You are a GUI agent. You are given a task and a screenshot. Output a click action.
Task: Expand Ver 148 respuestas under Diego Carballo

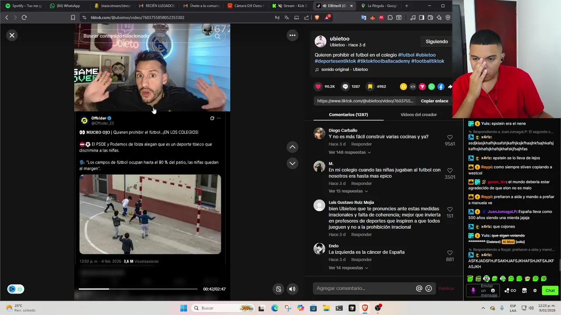[350, 152]
